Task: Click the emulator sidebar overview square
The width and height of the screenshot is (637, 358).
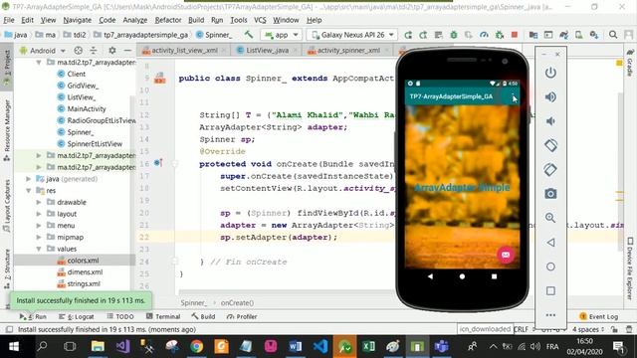Action: click(550, 290)
